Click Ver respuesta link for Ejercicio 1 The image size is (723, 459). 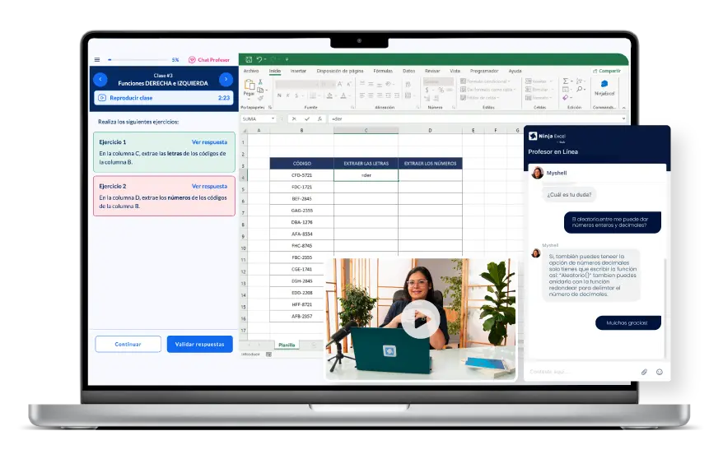(209, 142)
